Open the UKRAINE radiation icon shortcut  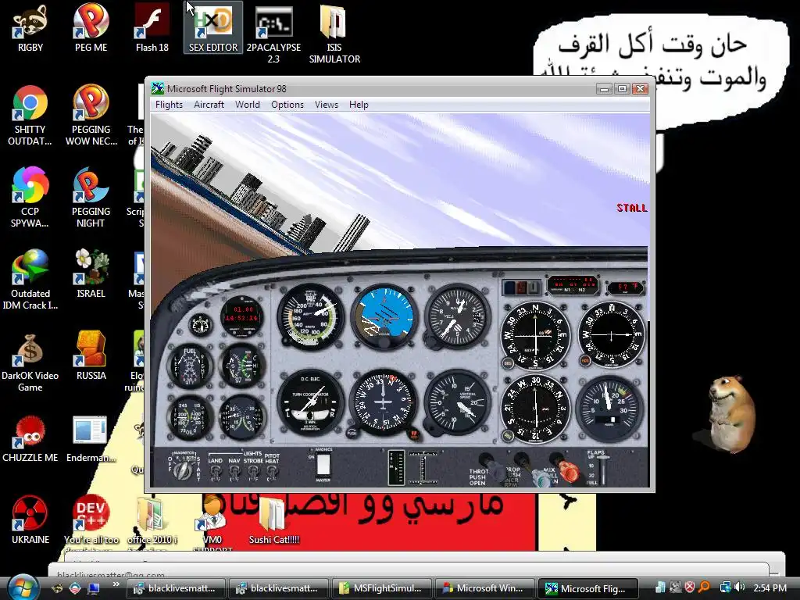point(30,520)
